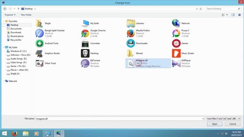
Task: Click the Cancel button
Action: tap(233, 124)
